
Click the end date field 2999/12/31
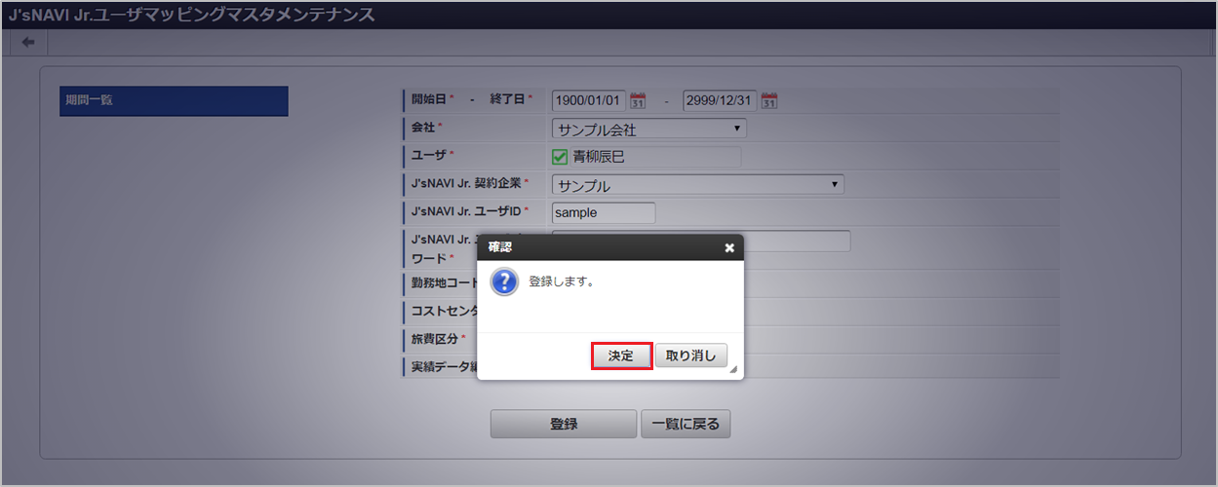pos(720,101)
